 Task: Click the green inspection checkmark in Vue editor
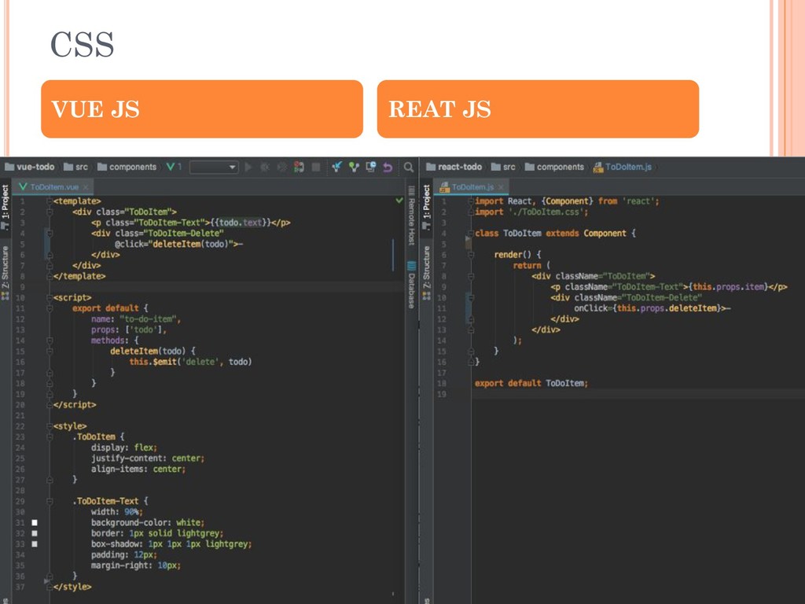(x=399, y=201)
